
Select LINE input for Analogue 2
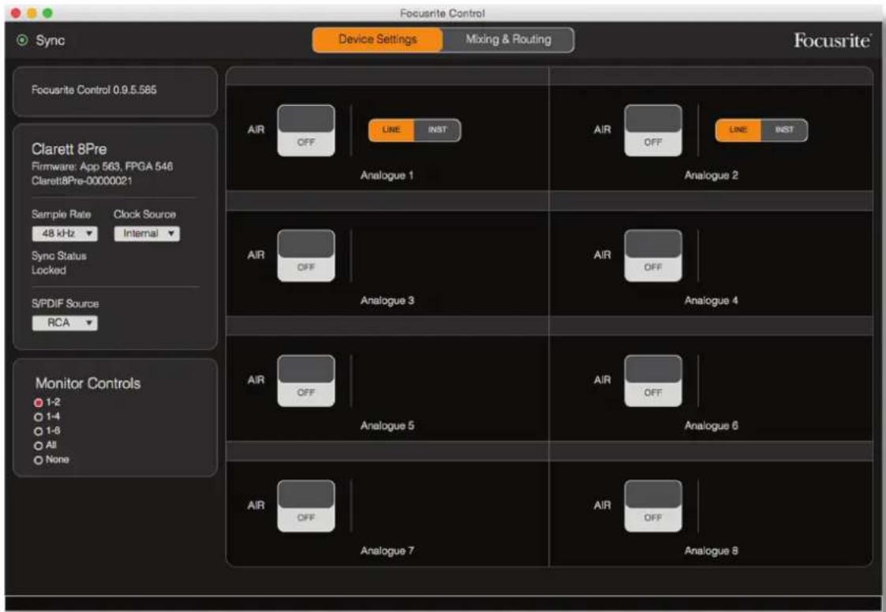(738, 130)
